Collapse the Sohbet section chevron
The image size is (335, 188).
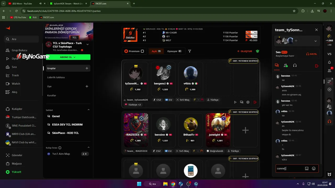(88, 110)
